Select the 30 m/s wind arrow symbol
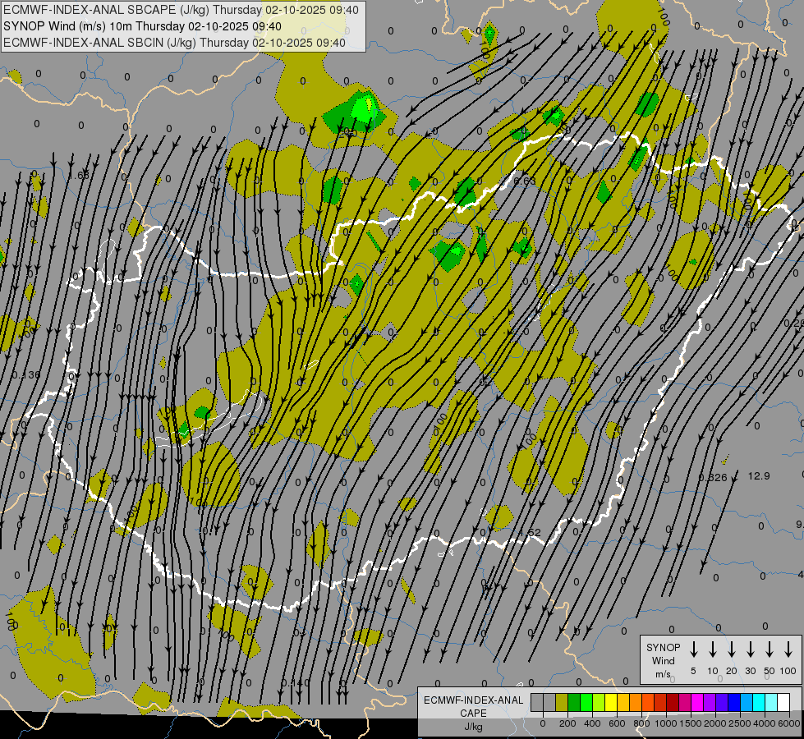 point(751,649)
